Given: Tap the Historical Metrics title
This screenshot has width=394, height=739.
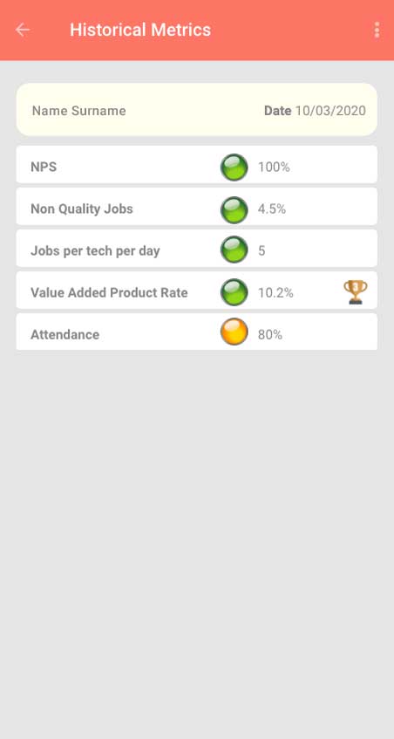Looking at the screenshot, I should [140, 30].
